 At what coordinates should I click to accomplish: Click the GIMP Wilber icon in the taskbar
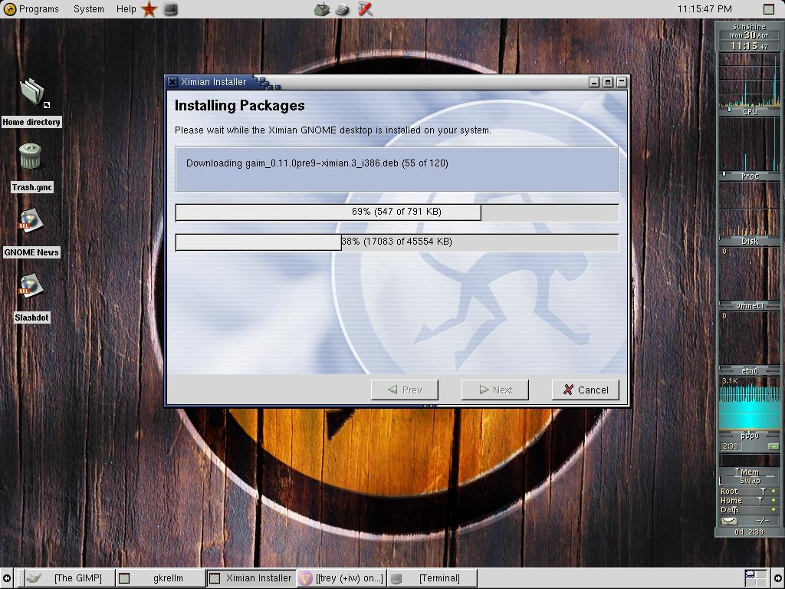pyautogui.click(x=34, y=578)
